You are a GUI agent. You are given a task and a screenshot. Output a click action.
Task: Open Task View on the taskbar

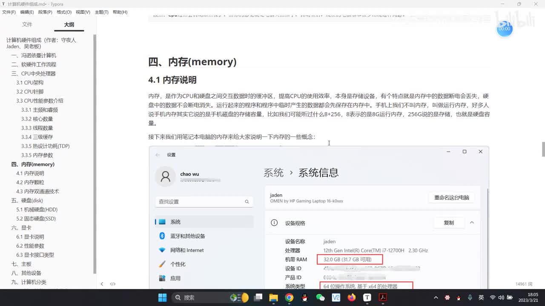pyautogui.click(x=258, y=297)
